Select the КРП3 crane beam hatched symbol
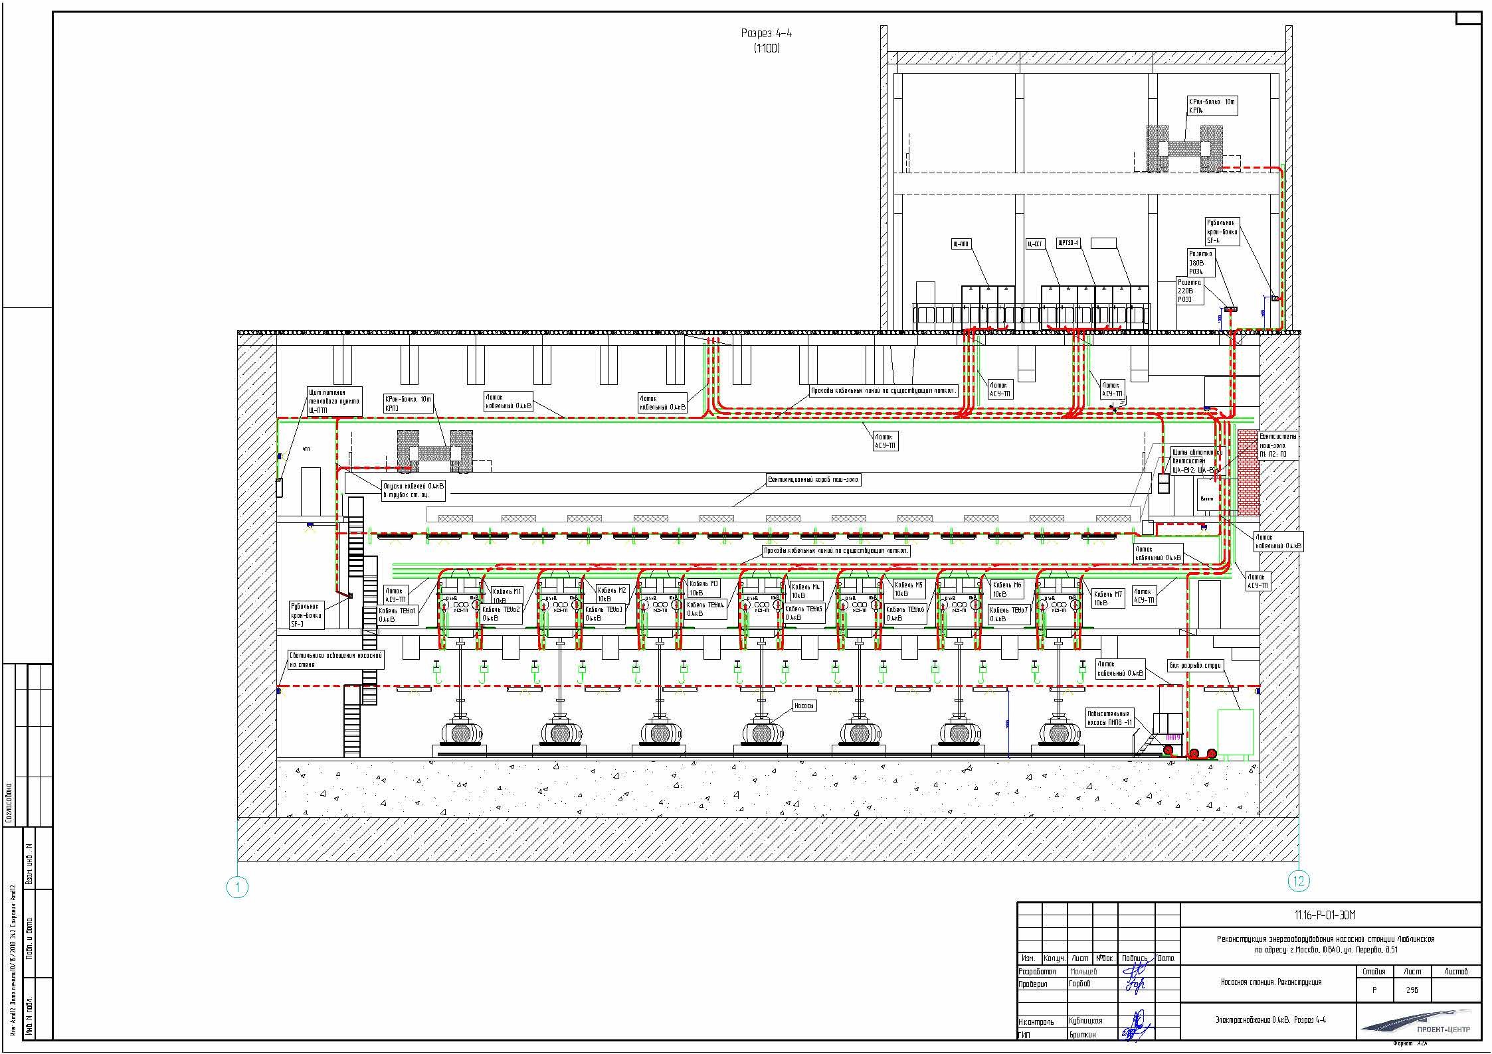The width and height of the screenshot is (1492, 1054). point(435,452)
